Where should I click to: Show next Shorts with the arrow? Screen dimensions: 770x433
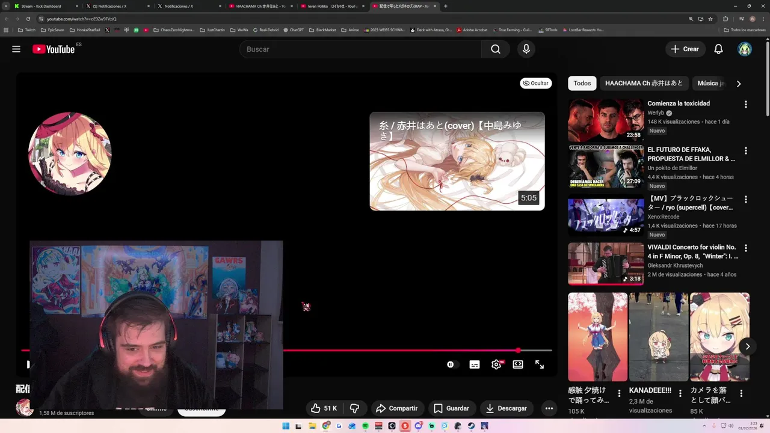pos(747,346)
